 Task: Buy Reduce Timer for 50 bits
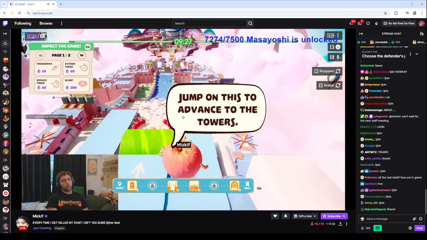coord(48,84)
